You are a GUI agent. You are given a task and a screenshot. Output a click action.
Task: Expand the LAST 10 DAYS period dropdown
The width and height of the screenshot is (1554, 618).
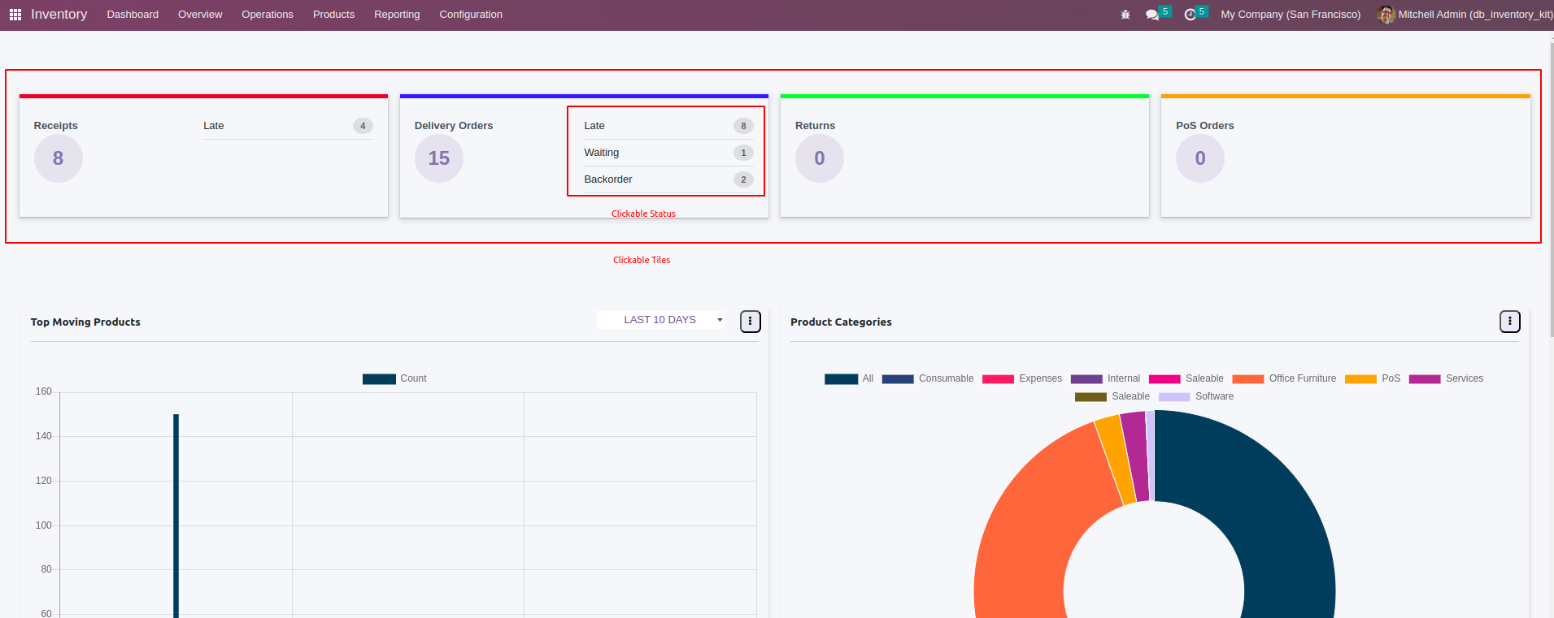[x=660, y=320]
